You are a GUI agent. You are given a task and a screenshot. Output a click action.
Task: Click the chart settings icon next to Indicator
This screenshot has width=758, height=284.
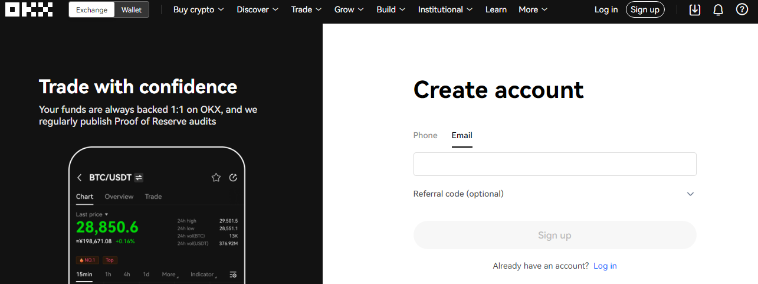(233, 275)
